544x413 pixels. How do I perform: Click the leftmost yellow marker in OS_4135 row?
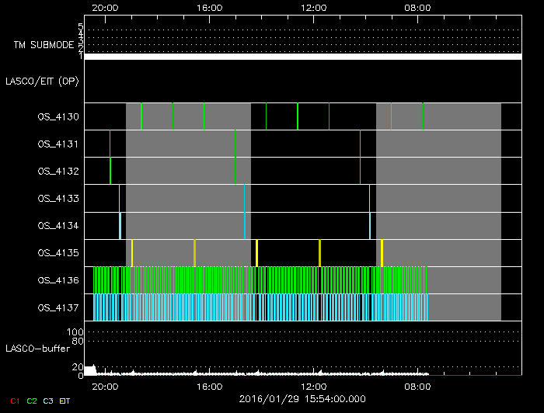coord(132,253)
